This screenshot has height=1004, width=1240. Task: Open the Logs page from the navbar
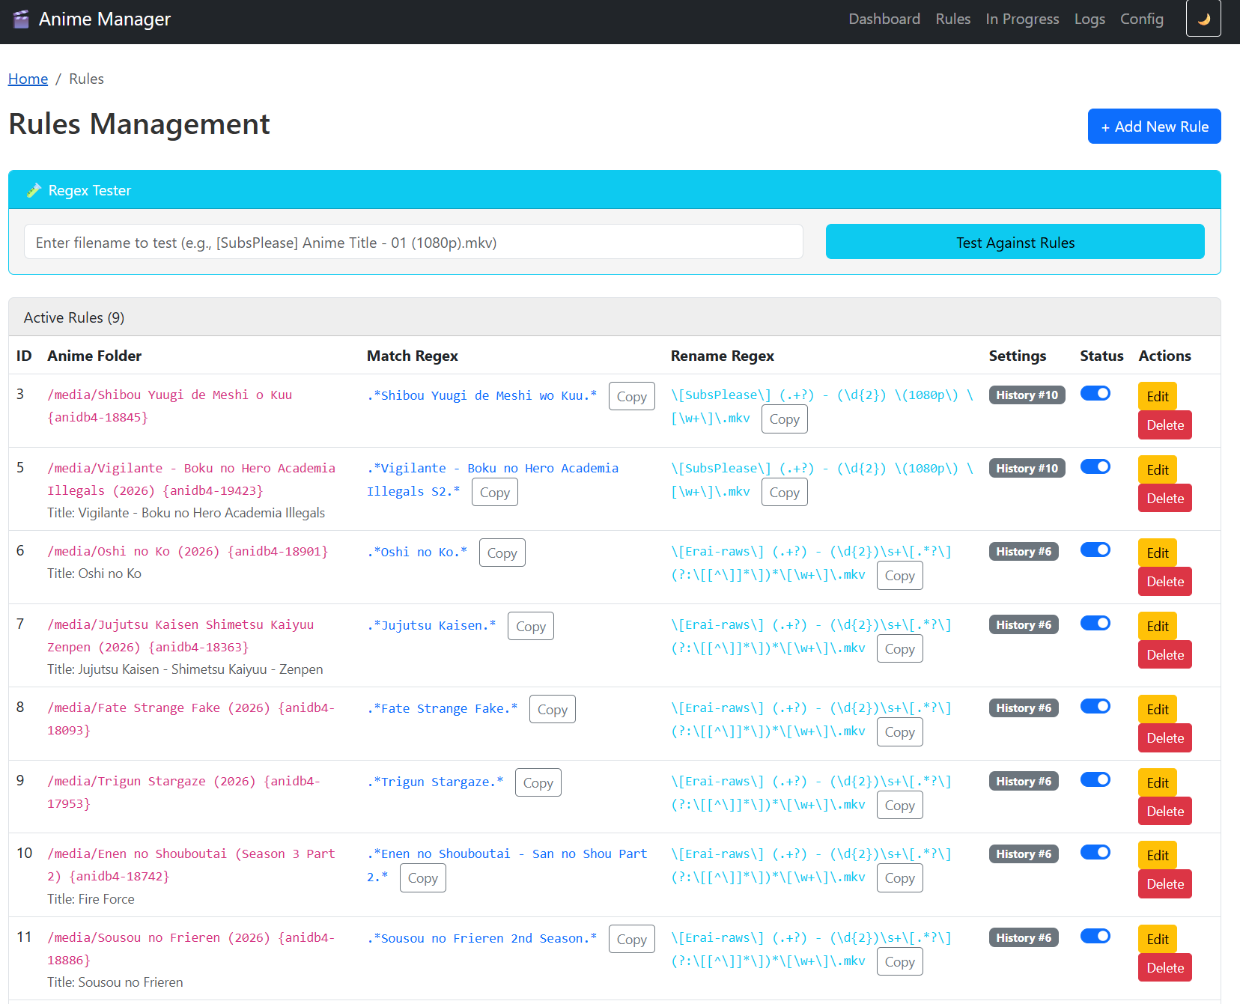pos(1089,19)
